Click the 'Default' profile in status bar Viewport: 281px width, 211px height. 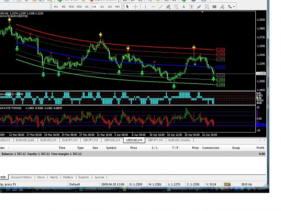point(75,184)
